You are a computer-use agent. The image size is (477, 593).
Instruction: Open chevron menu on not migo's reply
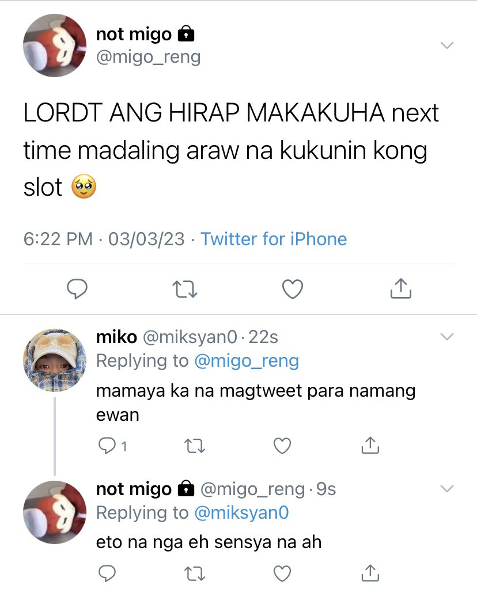pyautogui.click(x=447, y=489)
